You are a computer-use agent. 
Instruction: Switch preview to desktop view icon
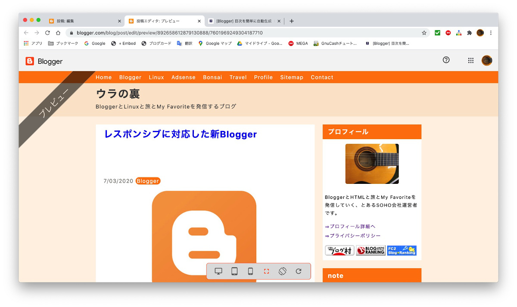(x=218, y=271)
